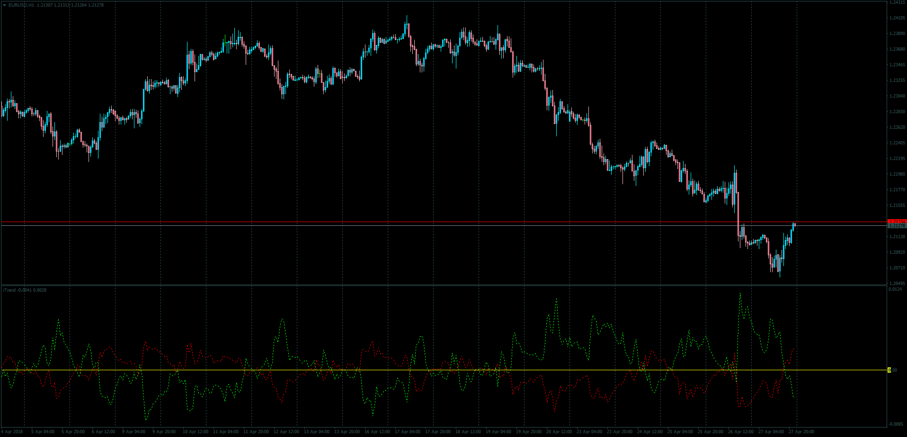
Task: Select the red horizontal price line
Action: (444, 222)
